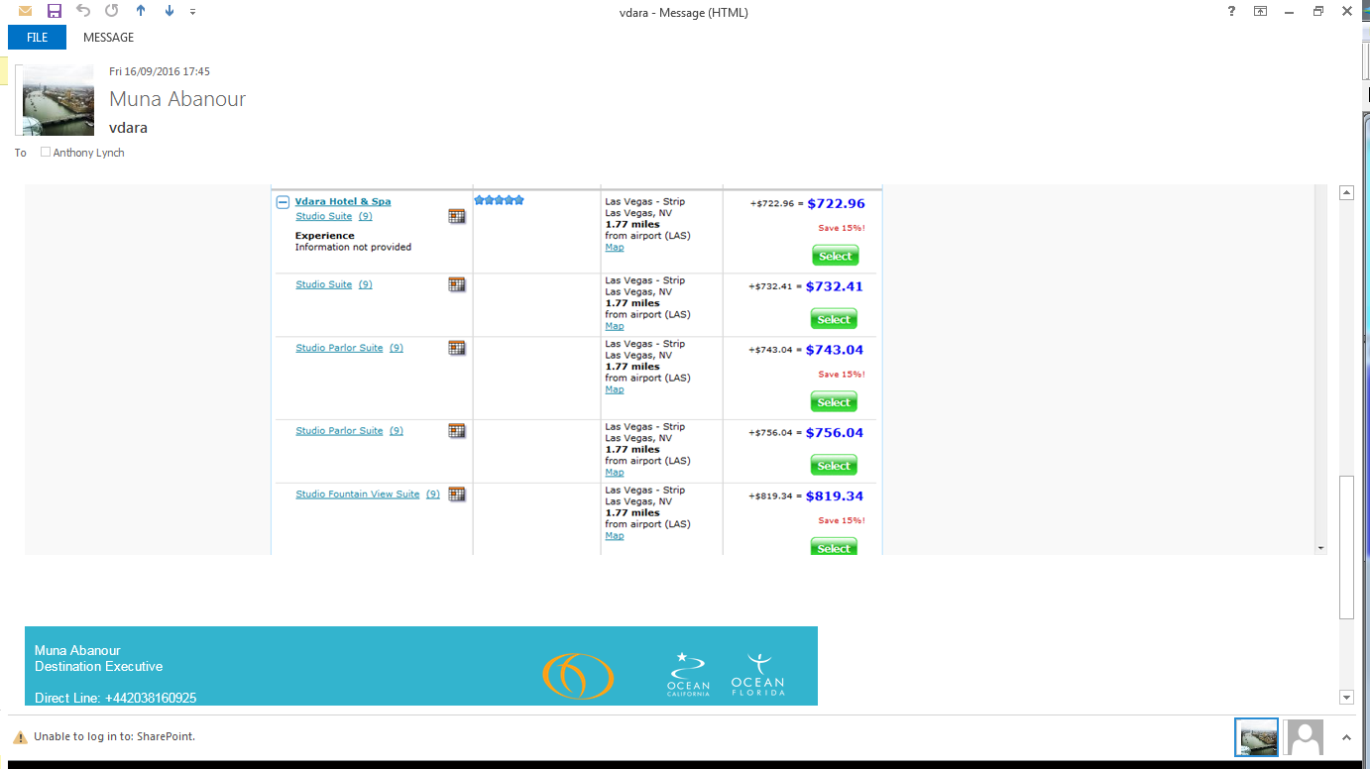
Task: Open the Studio Parlor Suite link for $743.04
Action: (x=339, y=348)
